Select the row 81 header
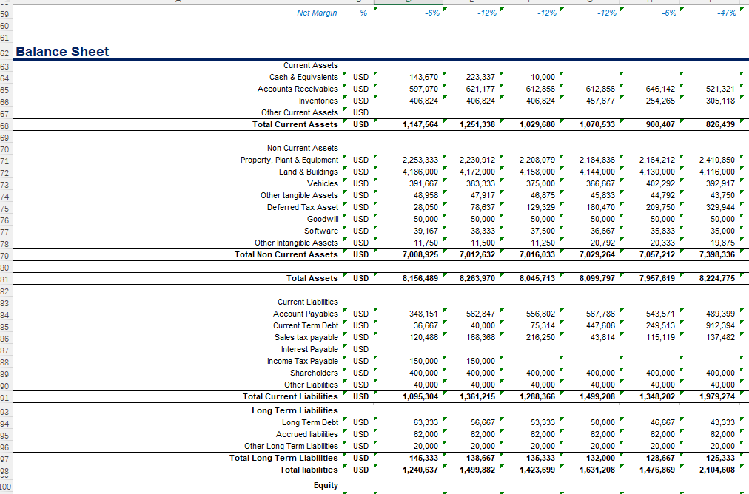 tap(4, 278)
